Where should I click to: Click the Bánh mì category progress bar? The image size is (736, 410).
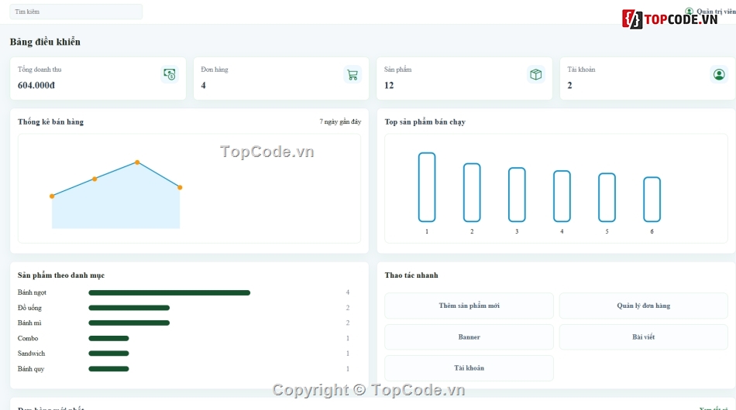(129, 323)
